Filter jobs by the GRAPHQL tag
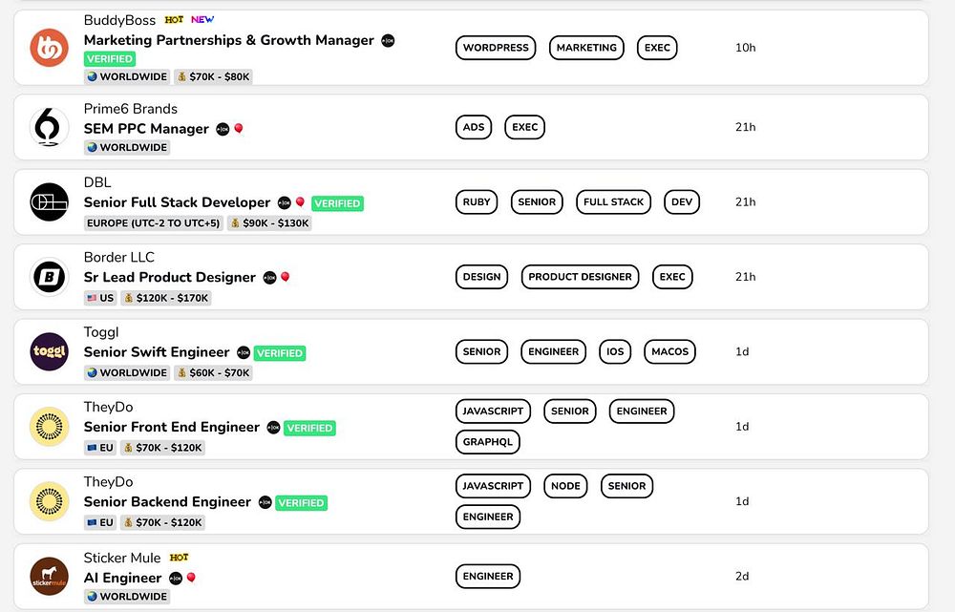The height and width of the screenshot is (612, 955). coord(488,442)
